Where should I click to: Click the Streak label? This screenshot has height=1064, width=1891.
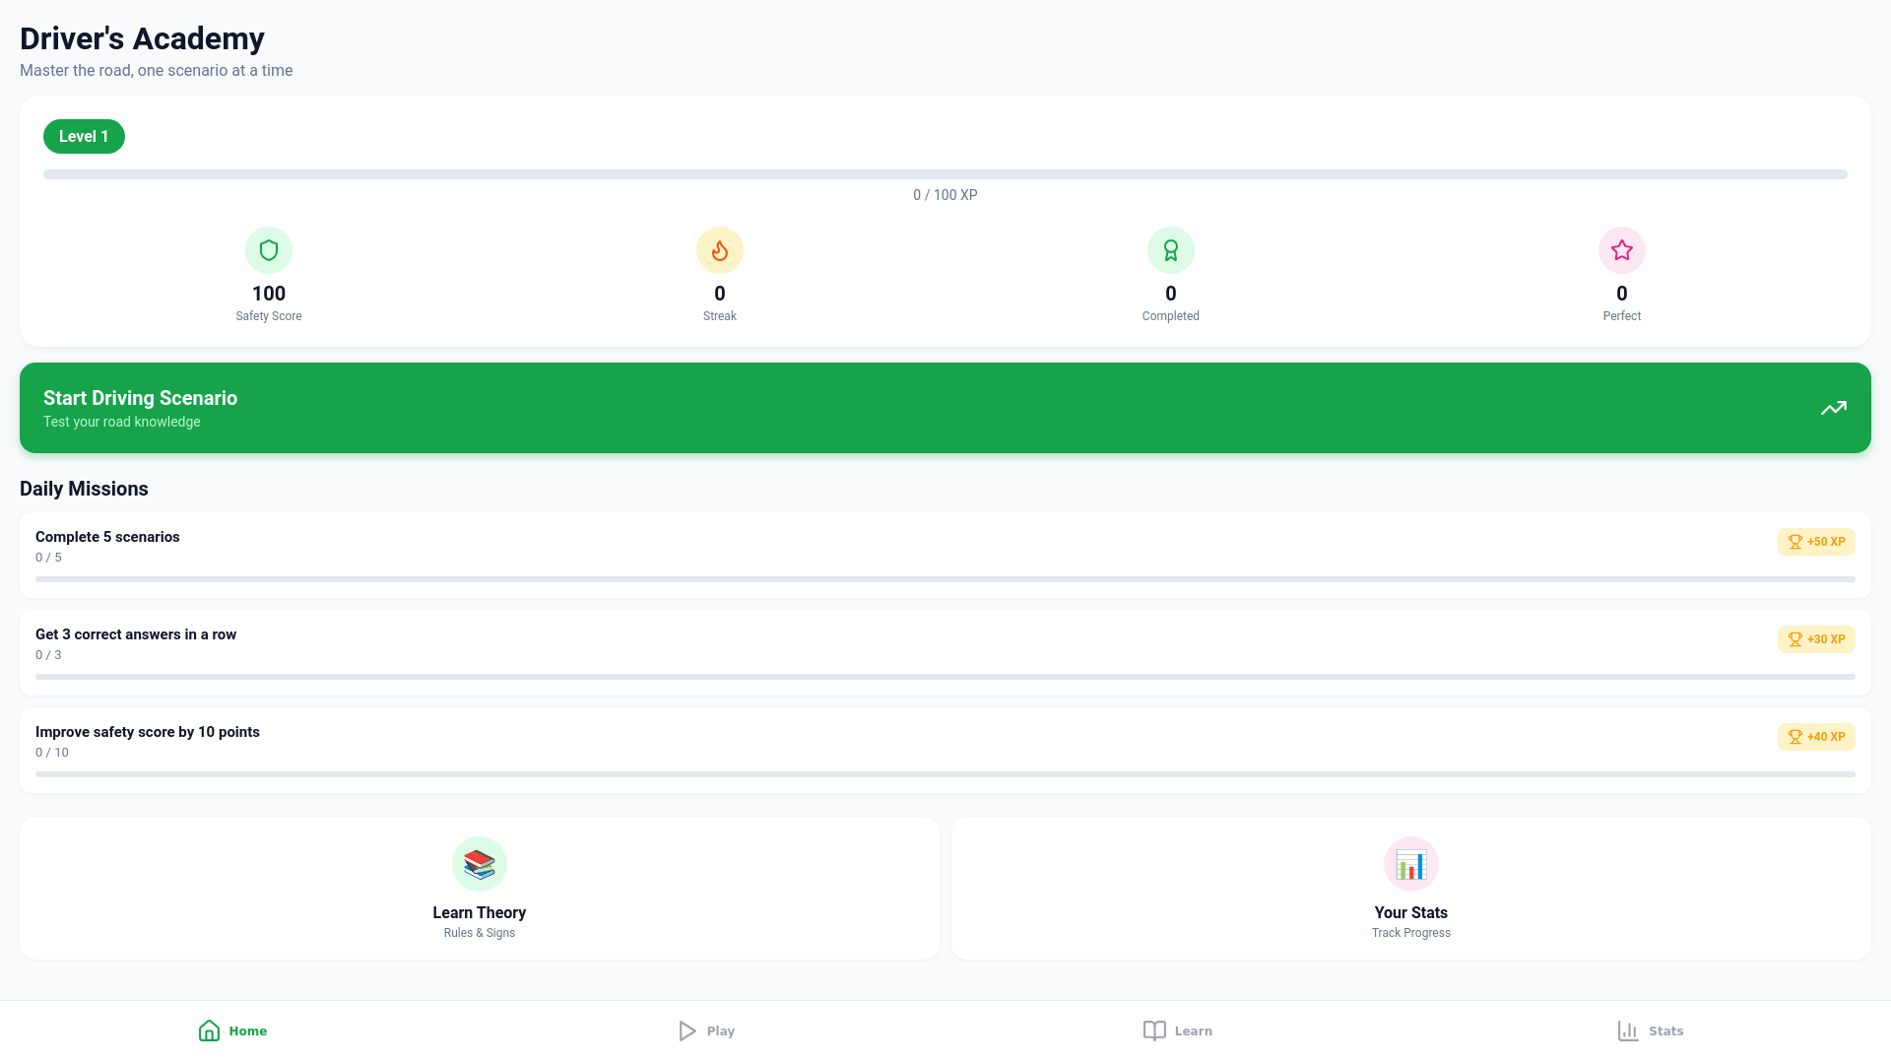pyautogui.click(x=720, y=316)
